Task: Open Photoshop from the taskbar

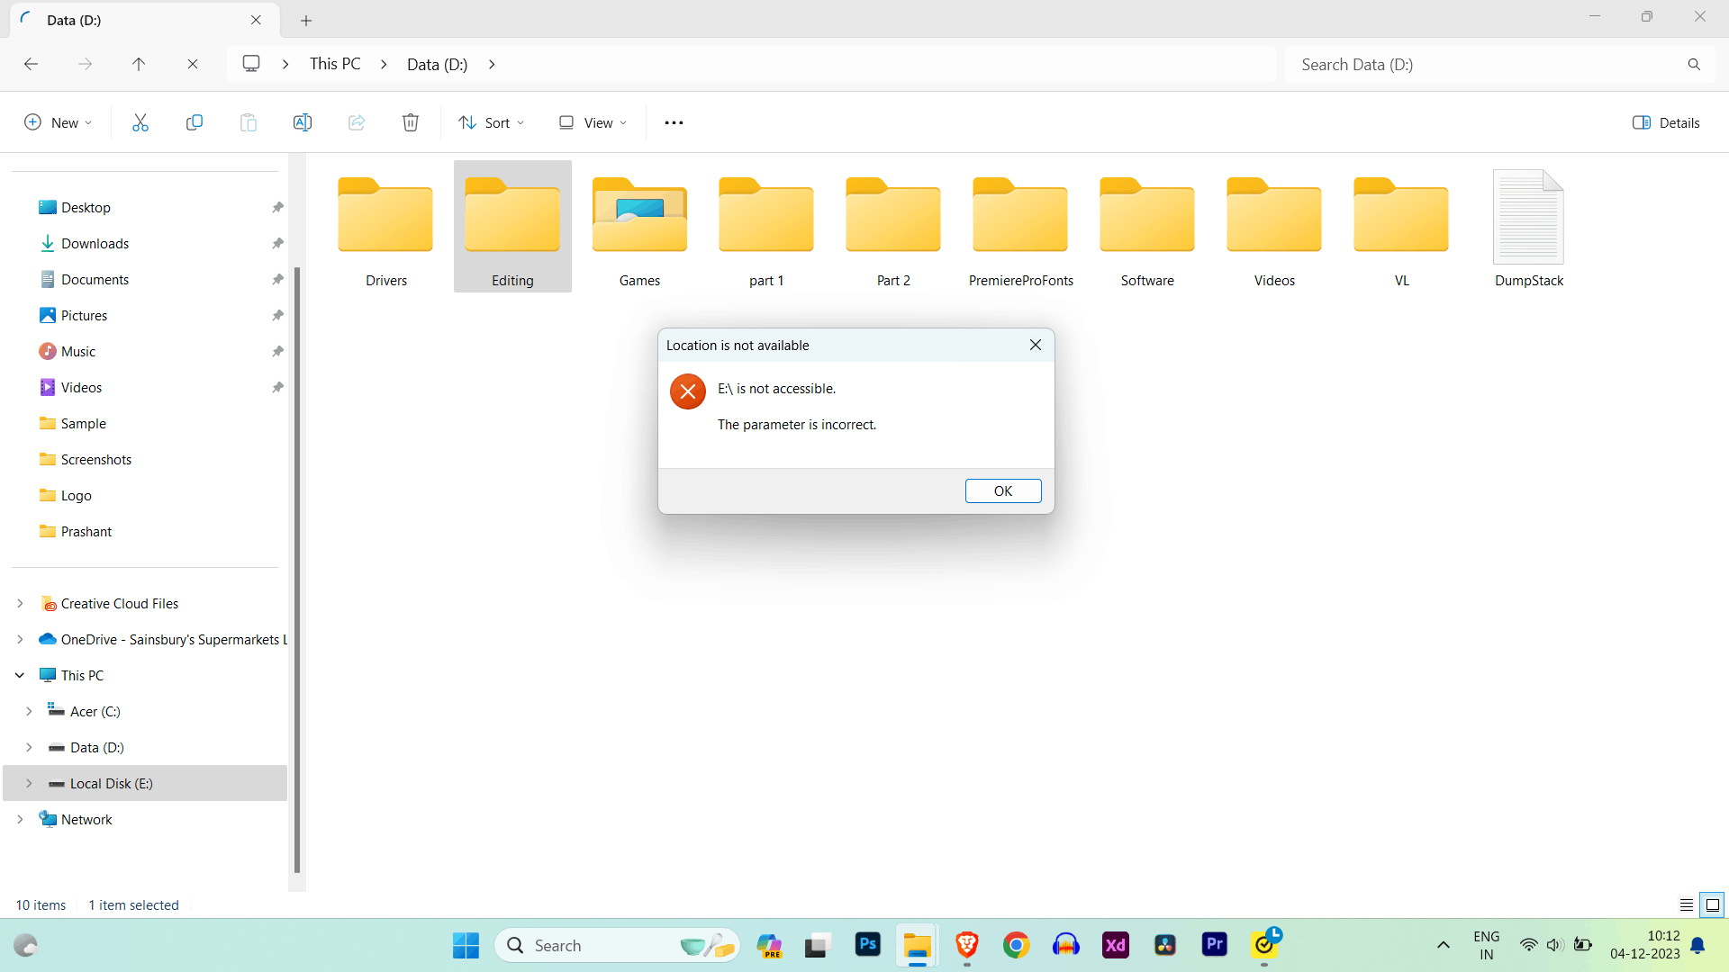Action: click(867, 945)
